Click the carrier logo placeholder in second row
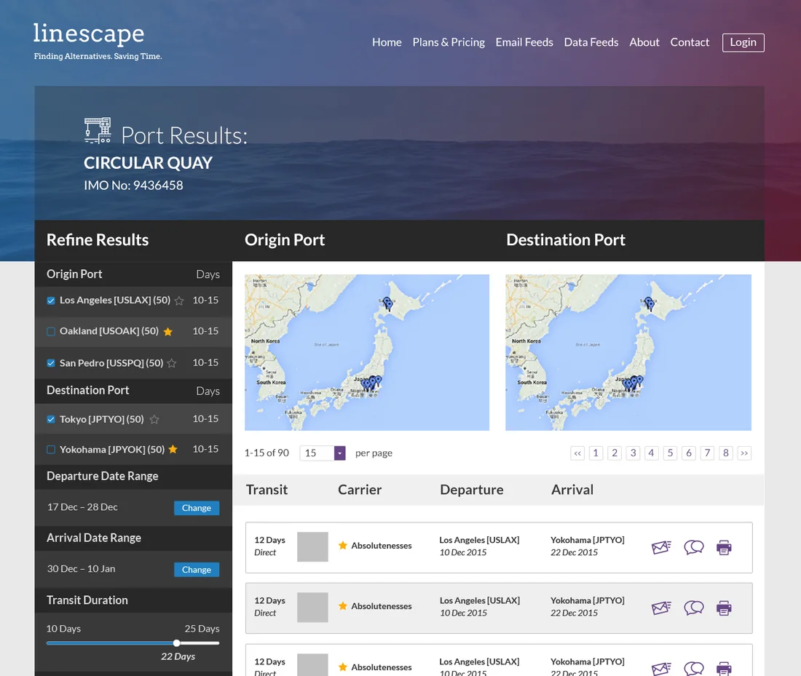Screen dimensions: 801x676 (312, 608)
